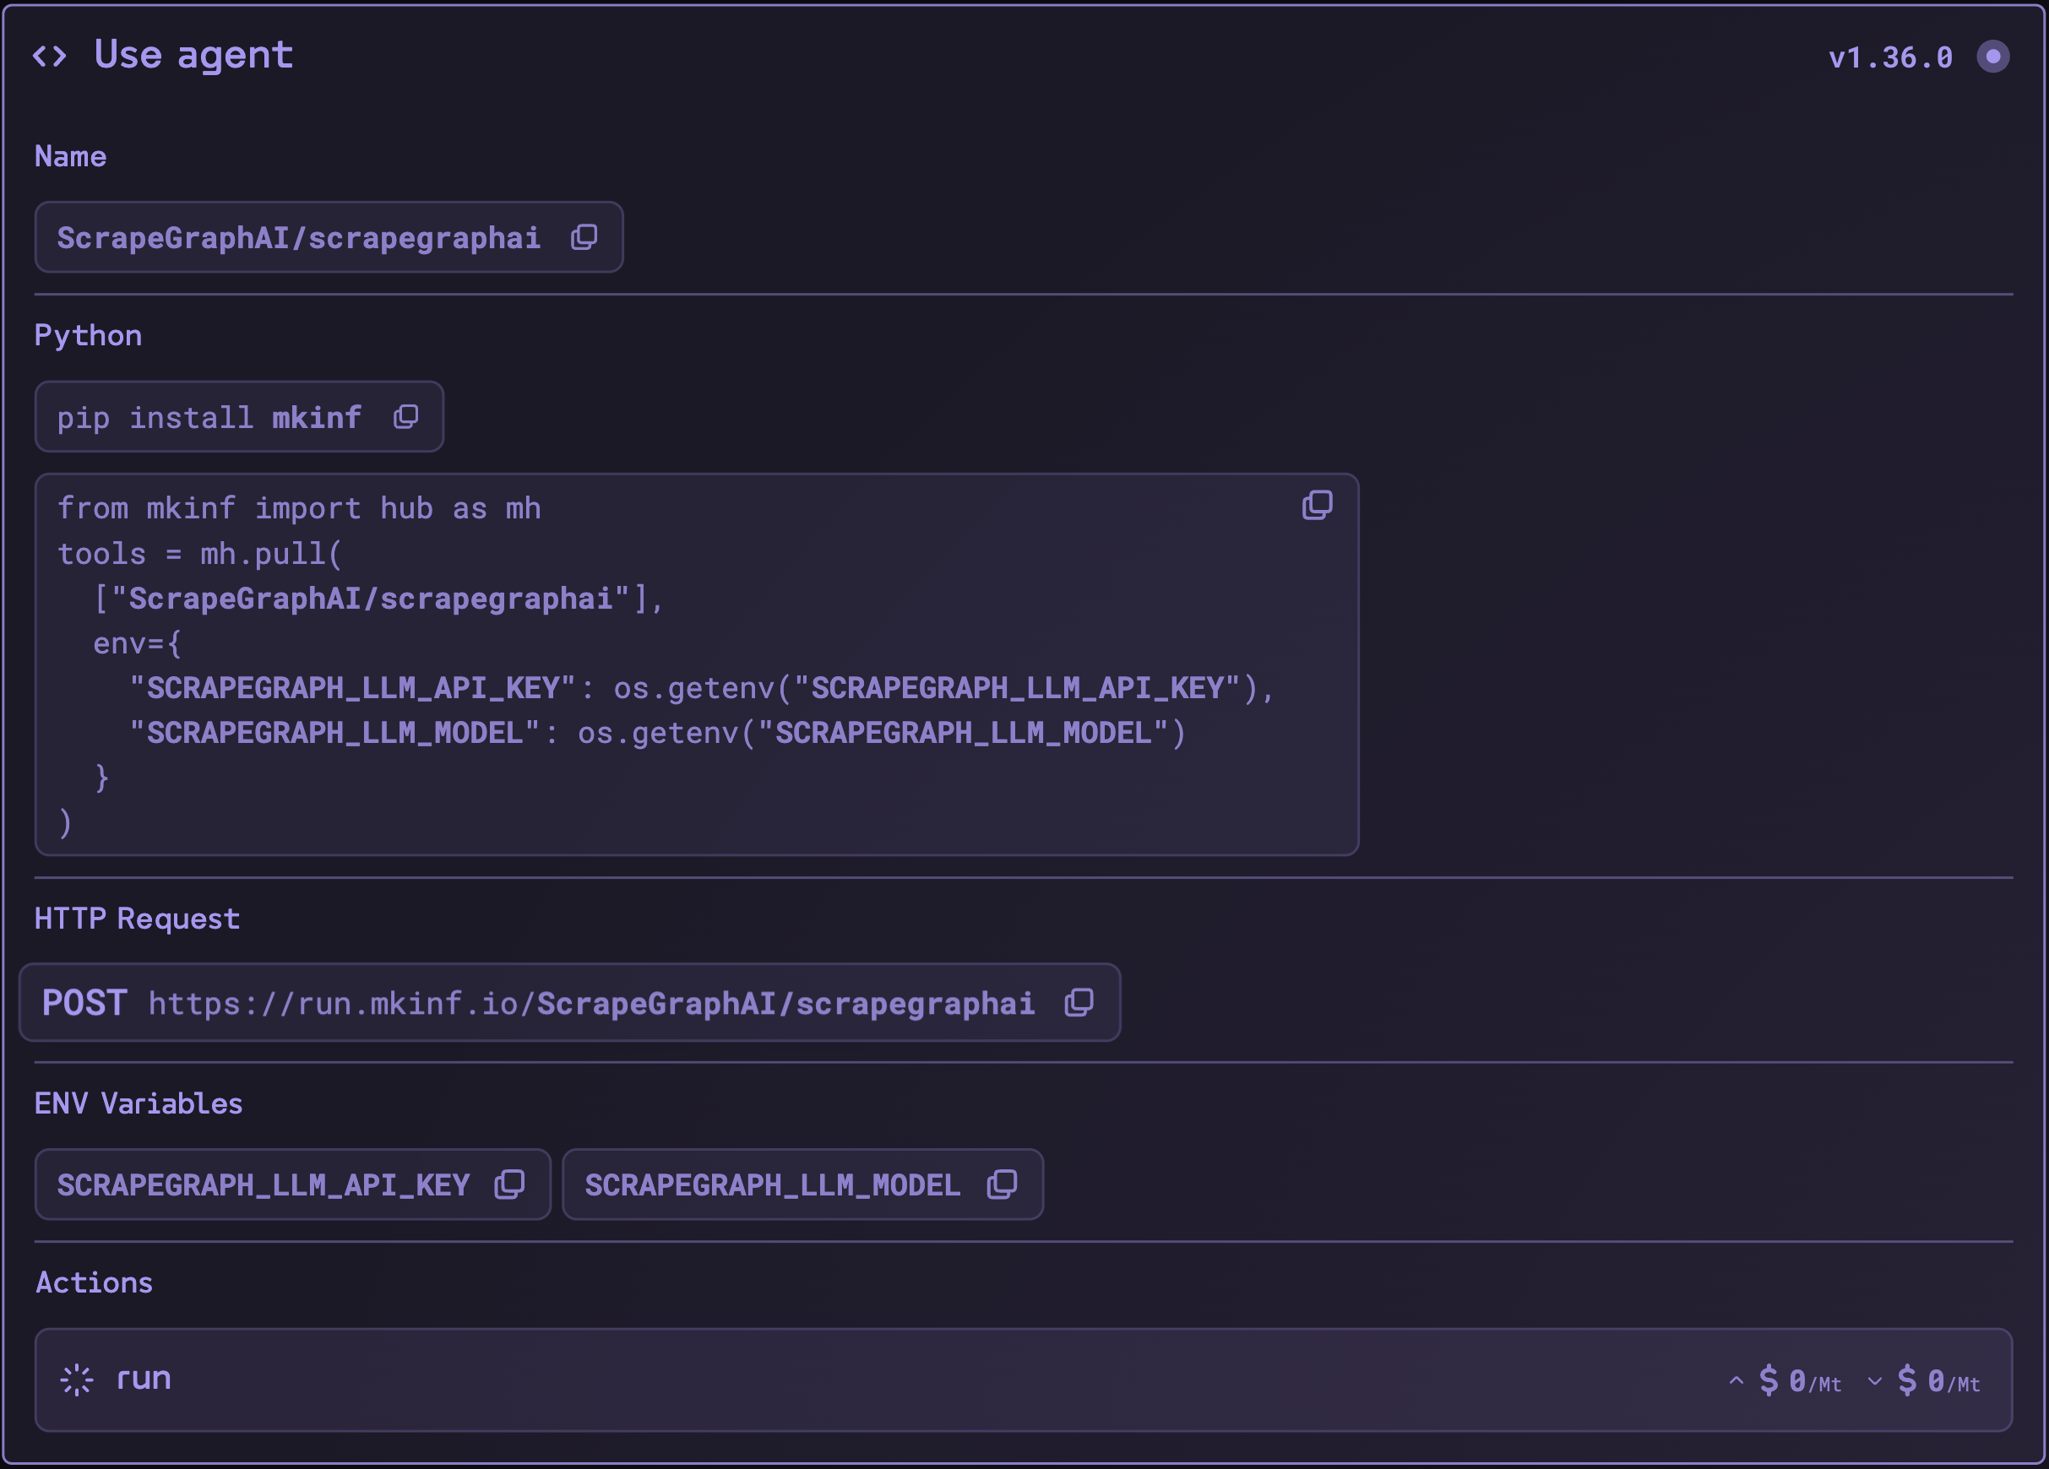2049x1469 pixels.
Task: Copy the pip install mkinf command
Action: pyautogui.click(x=405, y=416)
